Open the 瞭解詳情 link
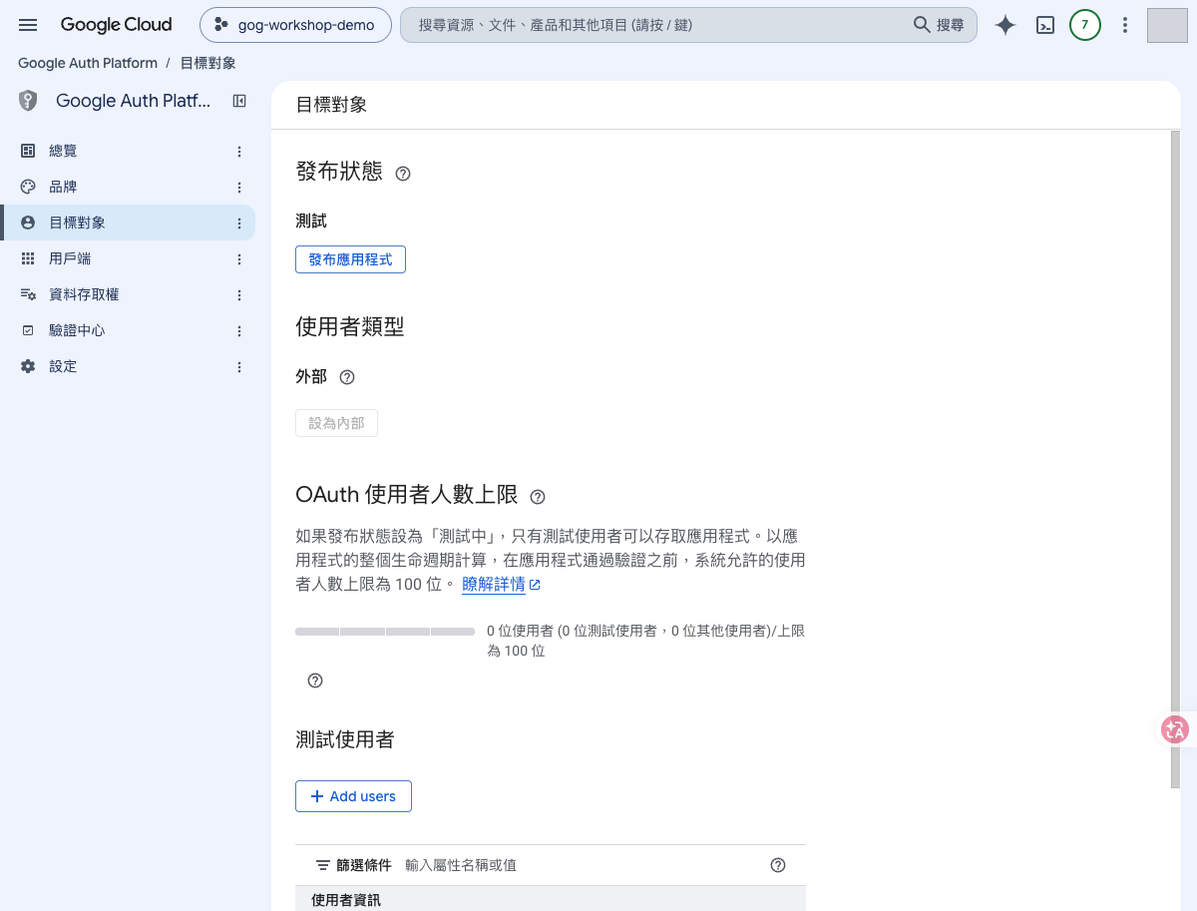 coord(501,585)
